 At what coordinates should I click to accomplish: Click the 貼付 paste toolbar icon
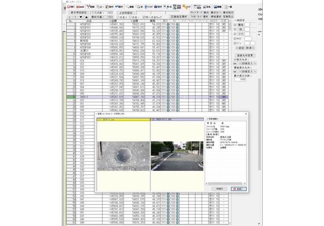click(110, 7)
